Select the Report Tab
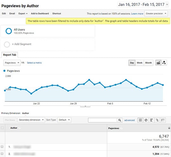 click(9, 55)
